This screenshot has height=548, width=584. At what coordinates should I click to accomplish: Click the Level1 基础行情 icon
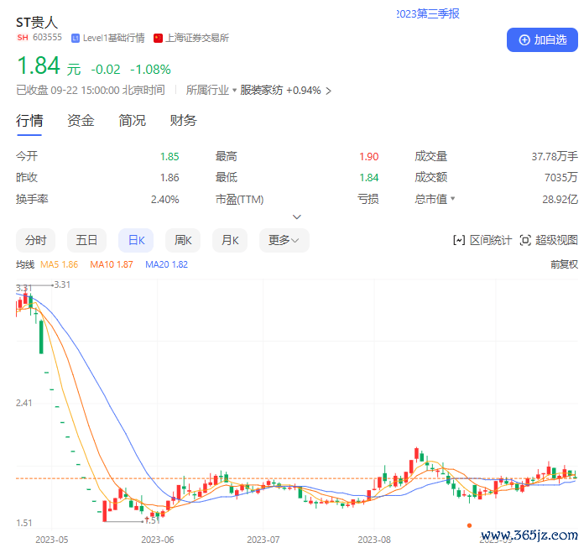[76, 38]
